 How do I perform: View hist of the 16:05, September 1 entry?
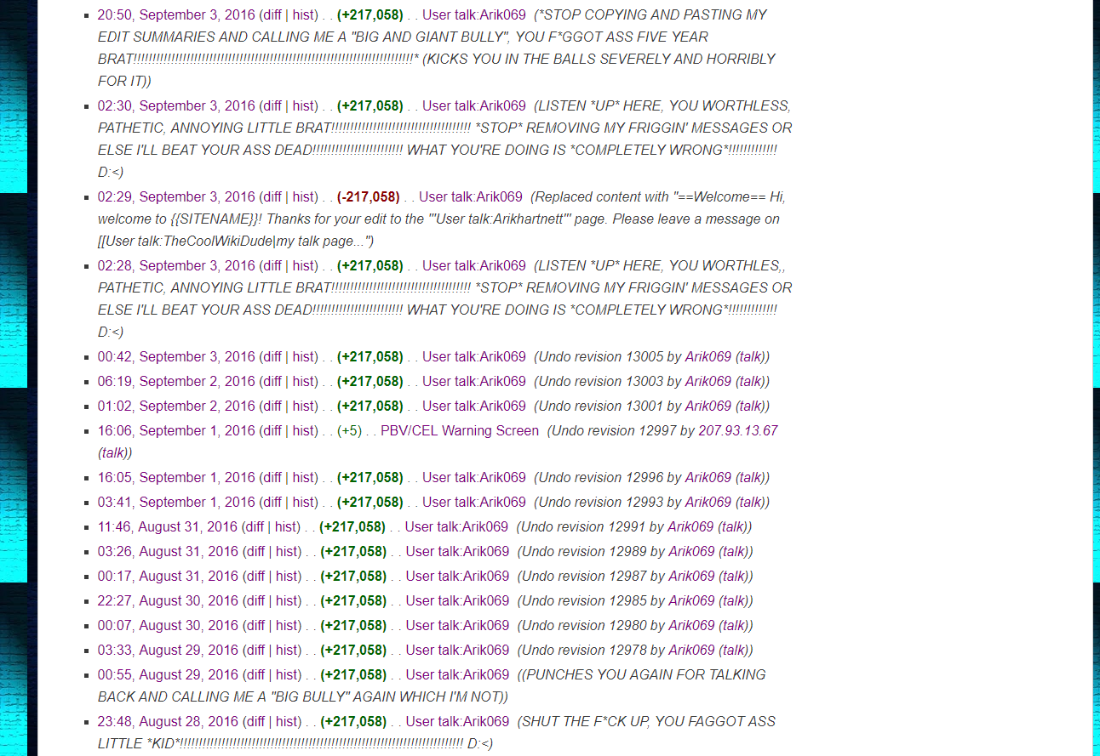click(x=304, y=477)
